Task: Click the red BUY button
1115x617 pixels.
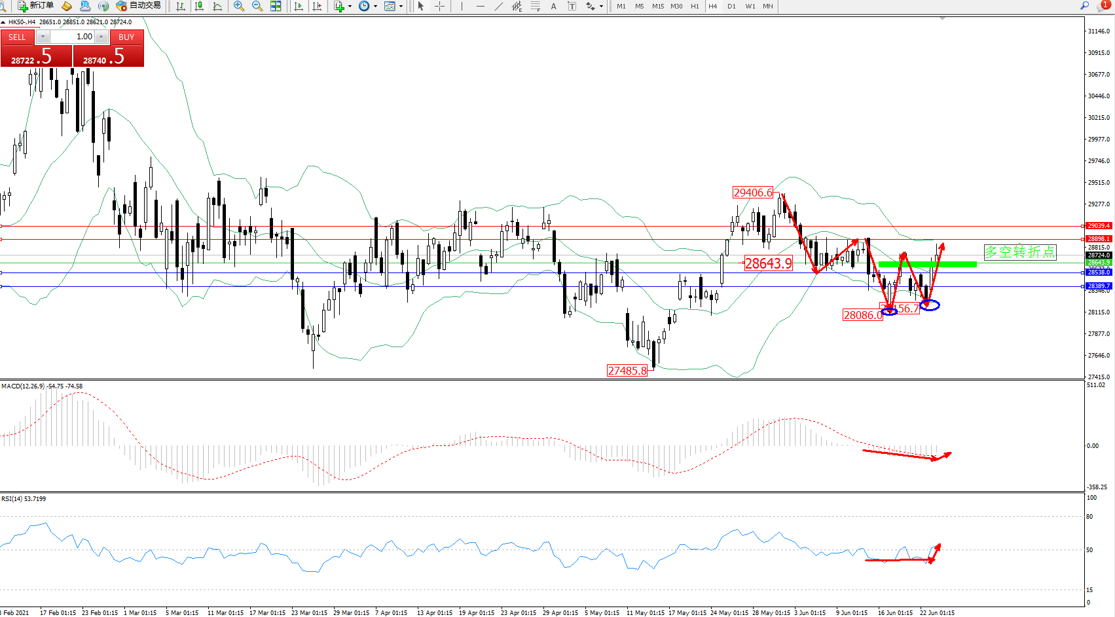Action: 126,37
